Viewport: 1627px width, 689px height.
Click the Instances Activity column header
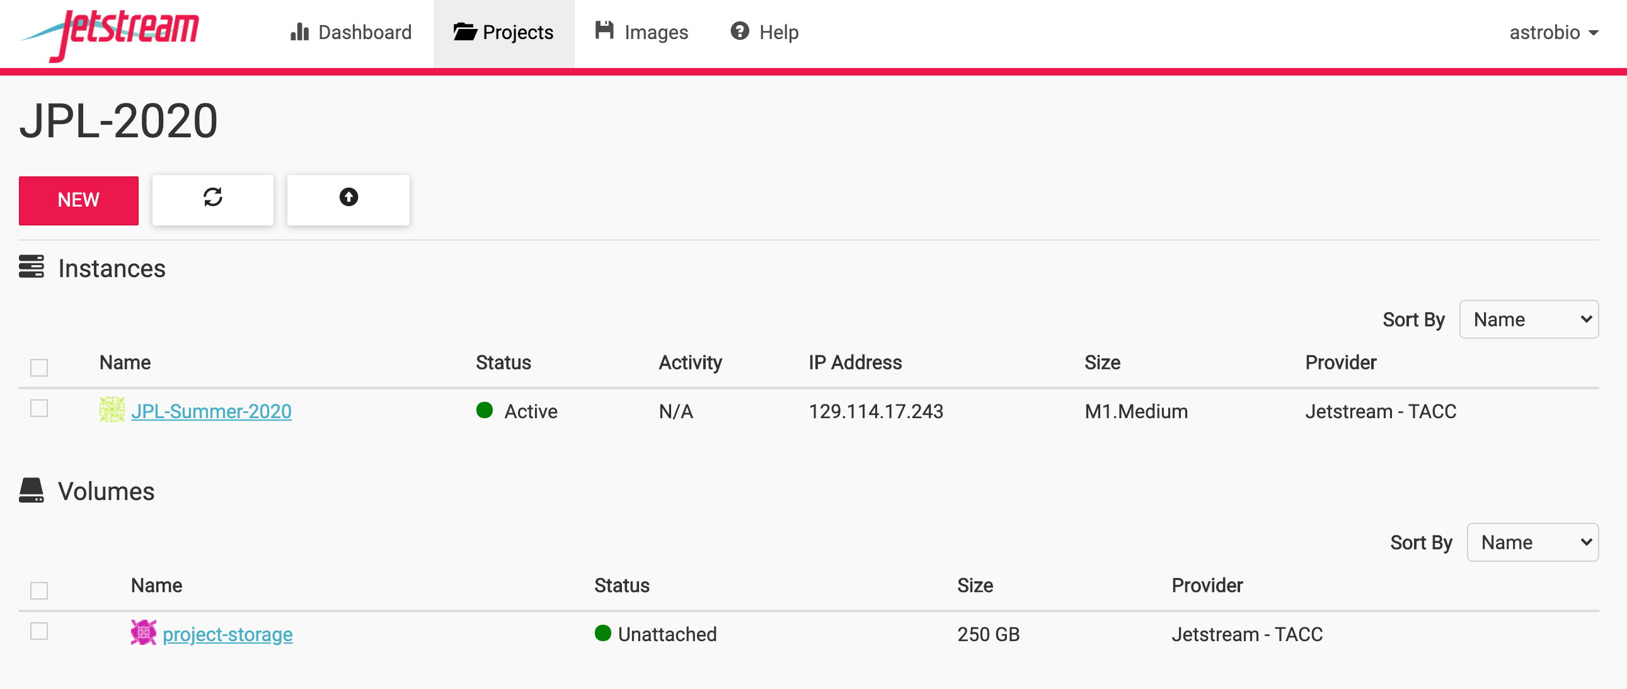[691, 363]
